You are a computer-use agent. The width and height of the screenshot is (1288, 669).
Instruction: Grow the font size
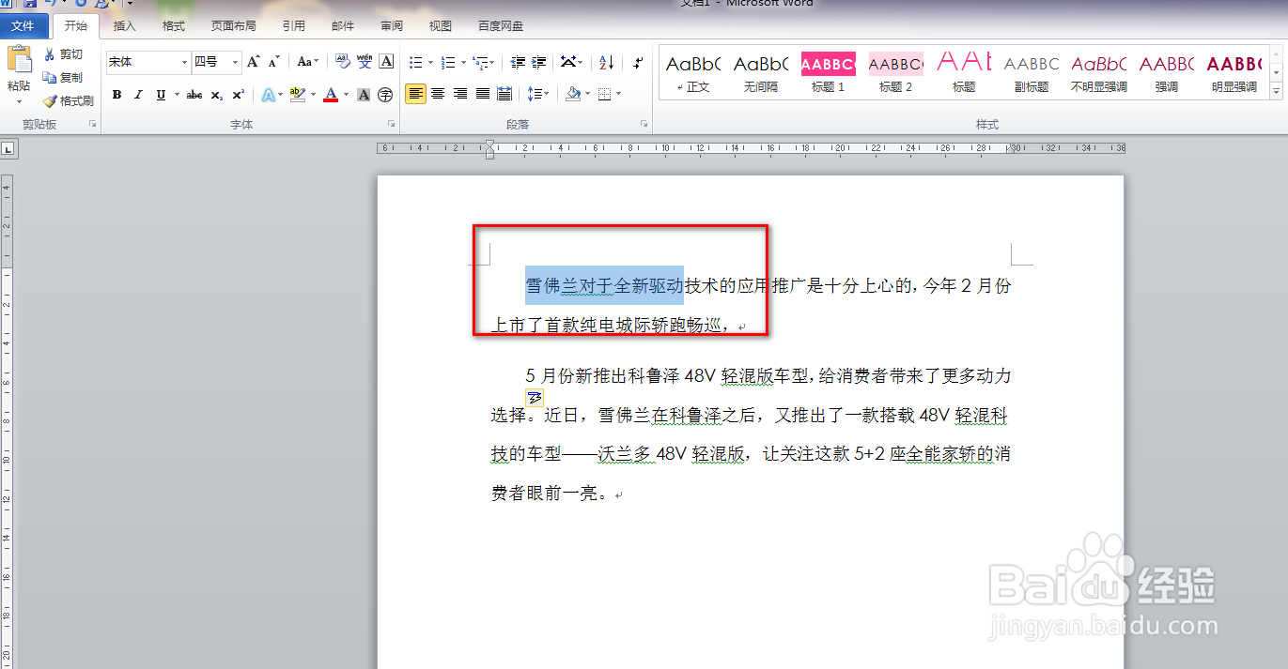click(253, 62)
